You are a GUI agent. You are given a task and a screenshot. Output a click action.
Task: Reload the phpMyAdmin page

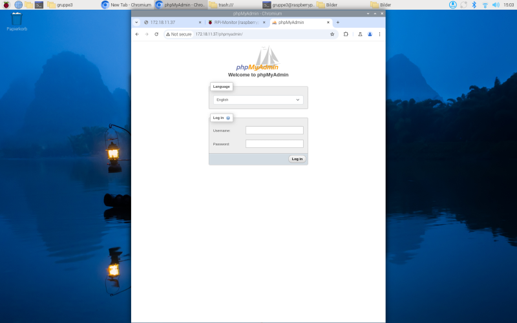tap(156, 34)
